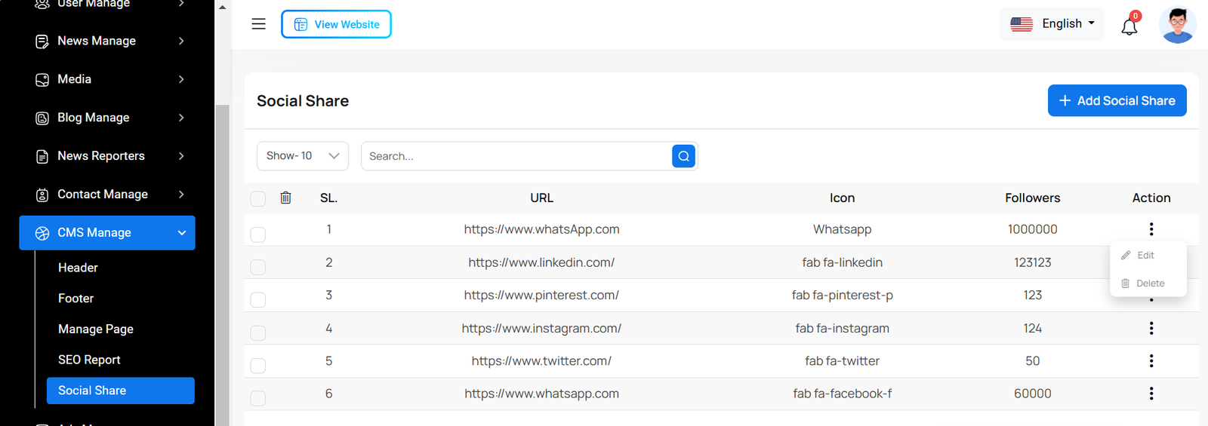Click the trash bulk delete icon

[x=285, y=198]
